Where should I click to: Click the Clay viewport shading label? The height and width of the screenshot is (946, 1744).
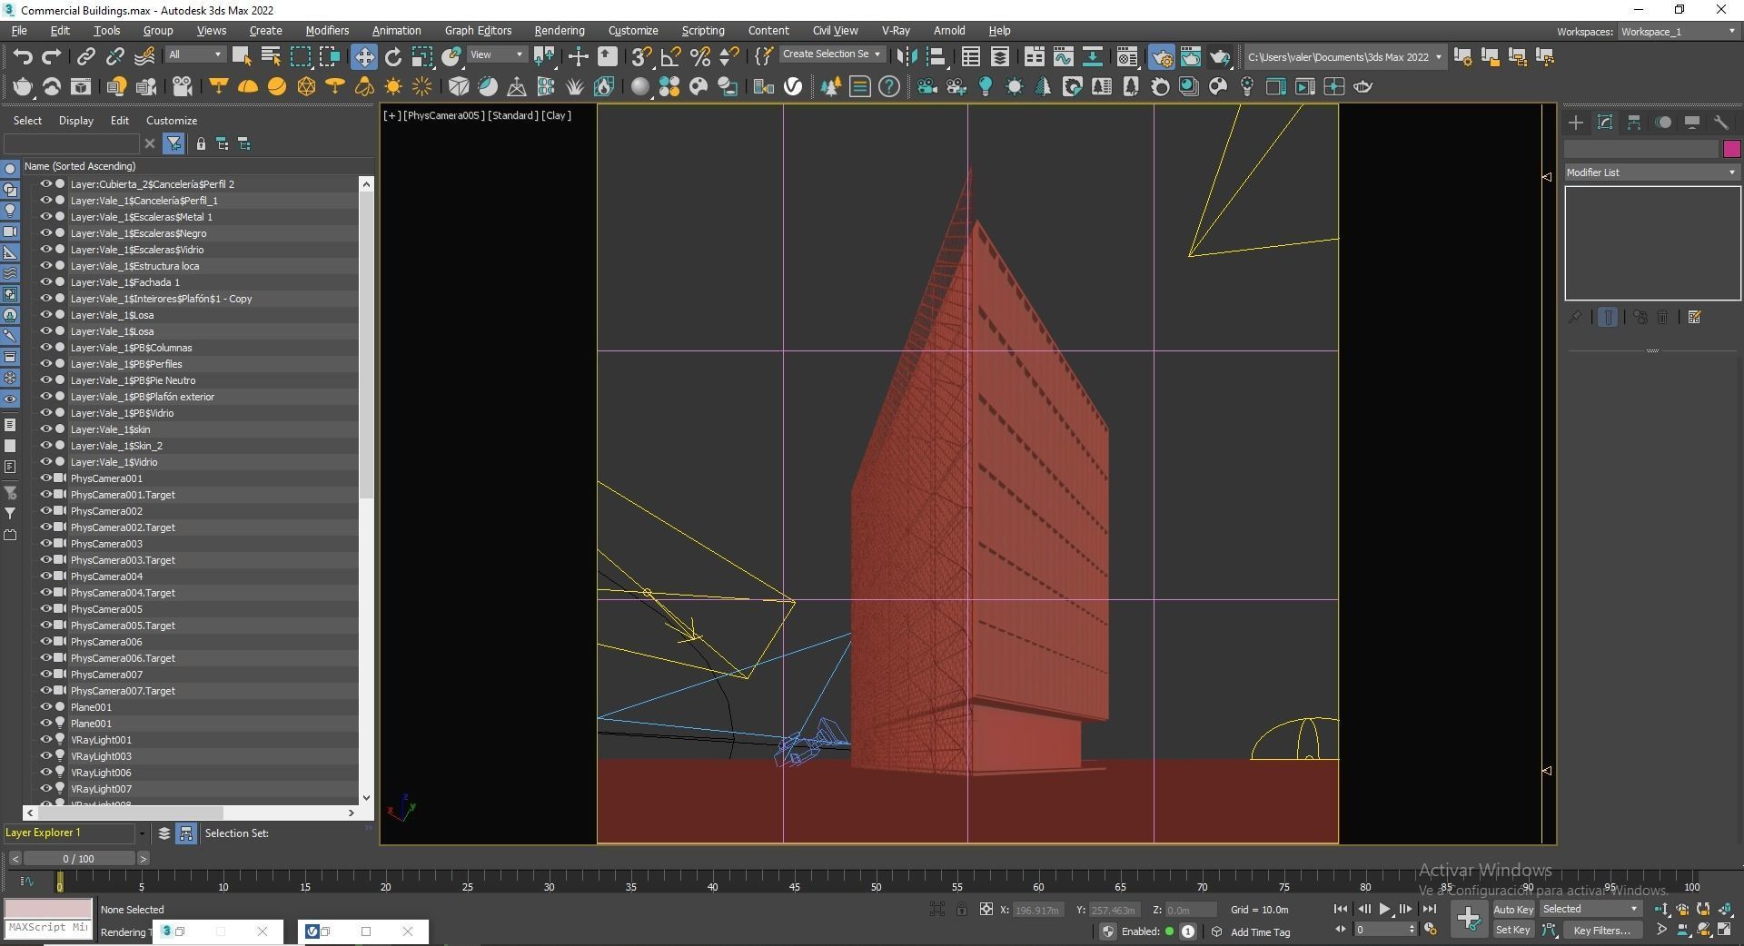(x=556, y=115)
